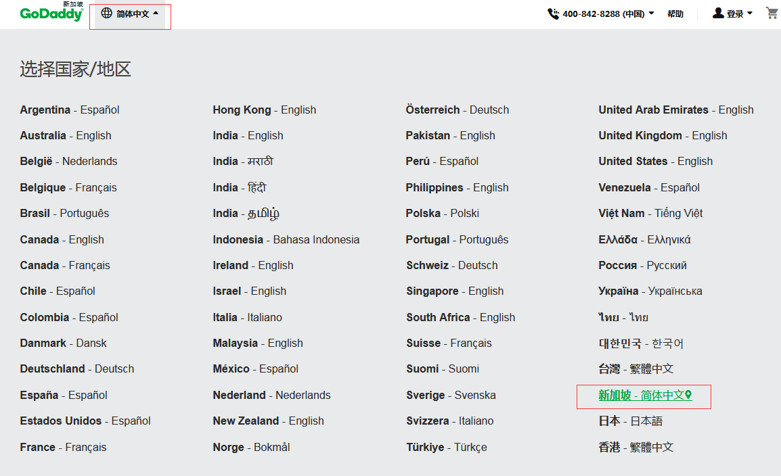
Task: Select Canada - Français region
Action: point(65,265)
